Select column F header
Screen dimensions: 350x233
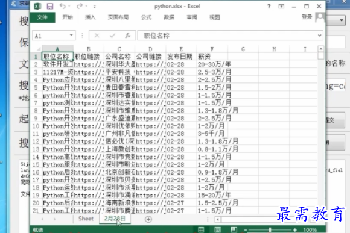tap(212, 49)
